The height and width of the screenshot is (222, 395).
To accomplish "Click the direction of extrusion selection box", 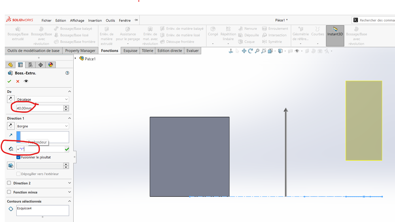I will click(43, 137).
